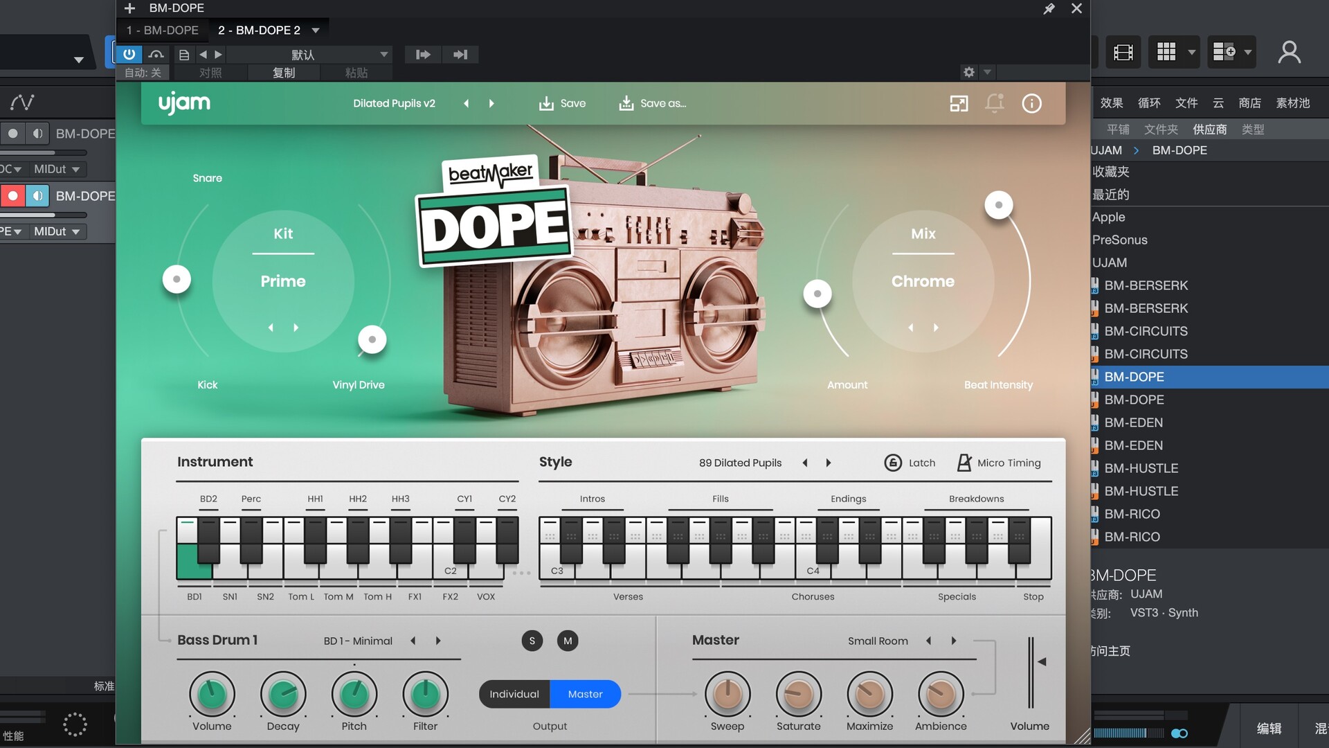The image size is (1329, 748).
Task: Open ujam info icon
Action: coord(1031,103)
